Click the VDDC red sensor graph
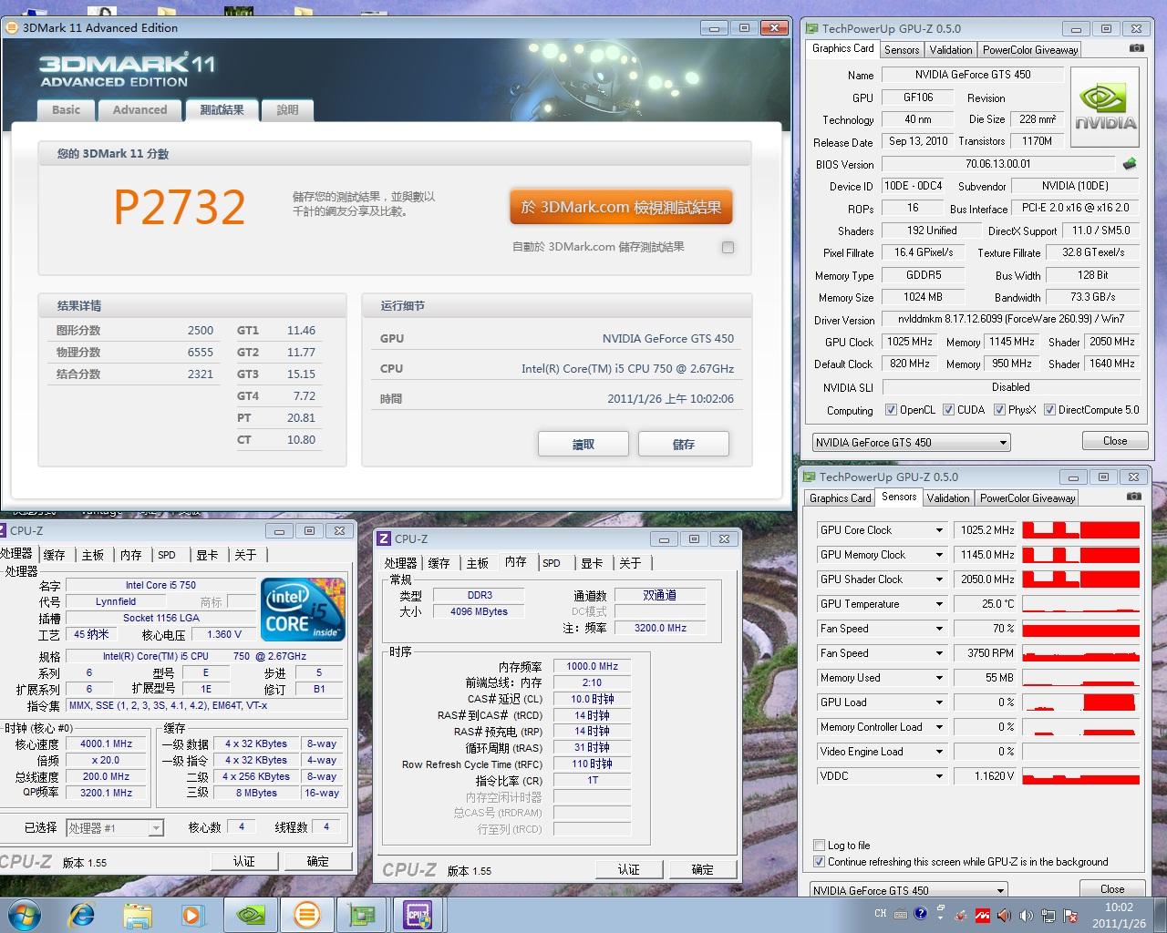Screen dimensions: 1167x933 click(x=1081, y=776)
